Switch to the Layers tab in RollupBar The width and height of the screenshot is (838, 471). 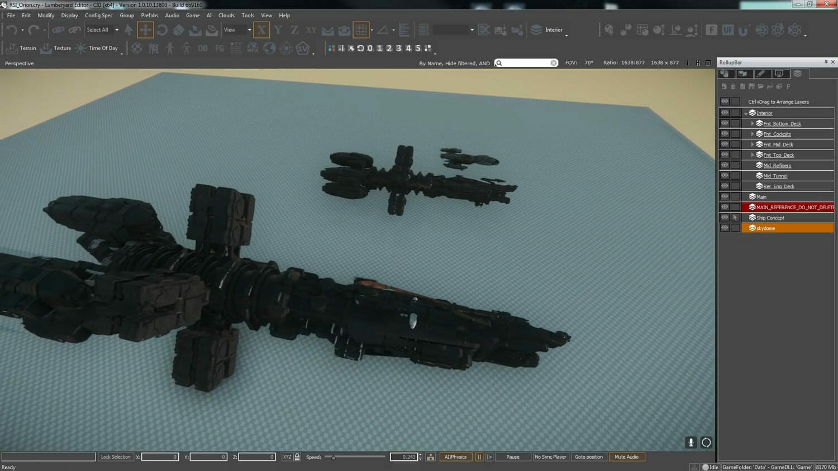(x=797, y=74)
